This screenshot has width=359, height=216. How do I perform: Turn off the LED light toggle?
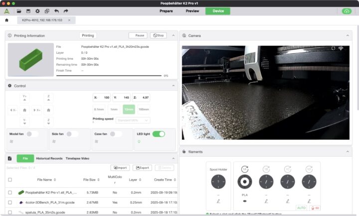point(159,134)
